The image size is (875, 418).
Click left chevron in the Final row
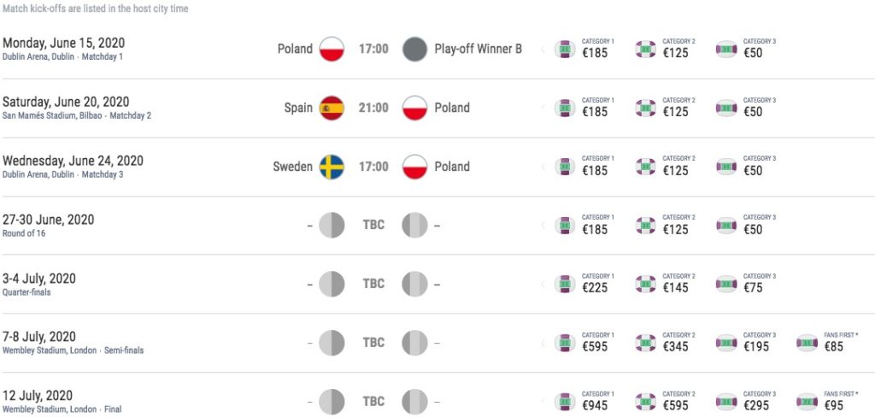pyautogui.click(x=543, y=402)
